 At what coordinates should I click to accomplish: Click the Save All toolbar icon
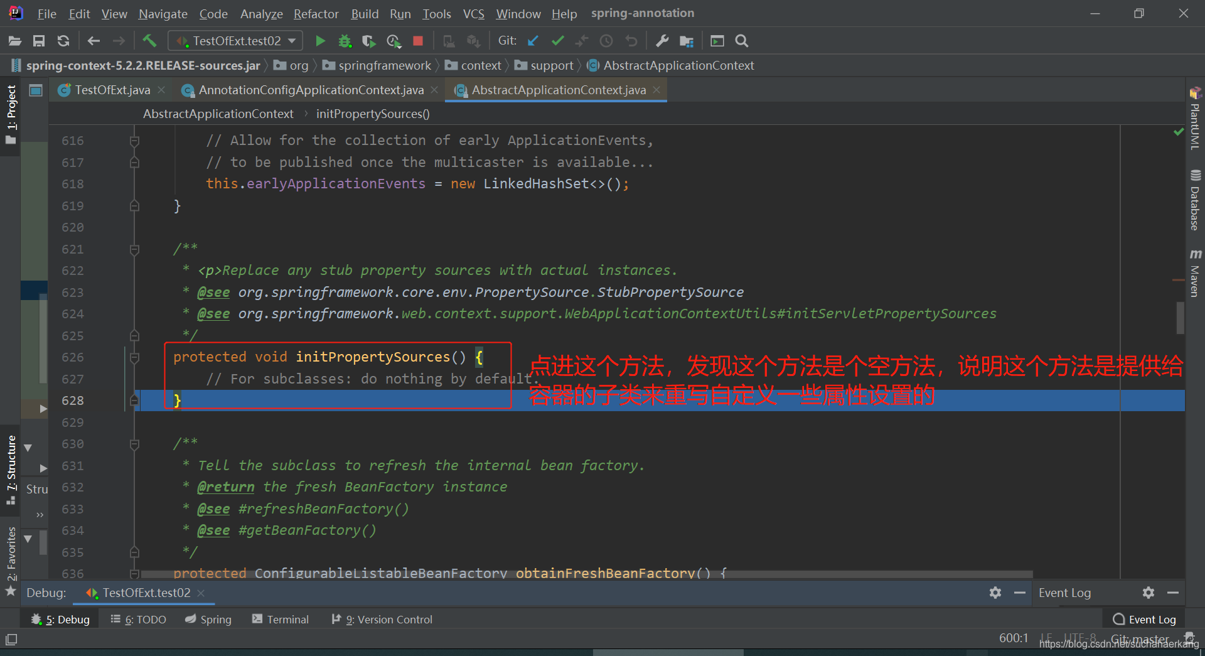[x=39, y=41]
